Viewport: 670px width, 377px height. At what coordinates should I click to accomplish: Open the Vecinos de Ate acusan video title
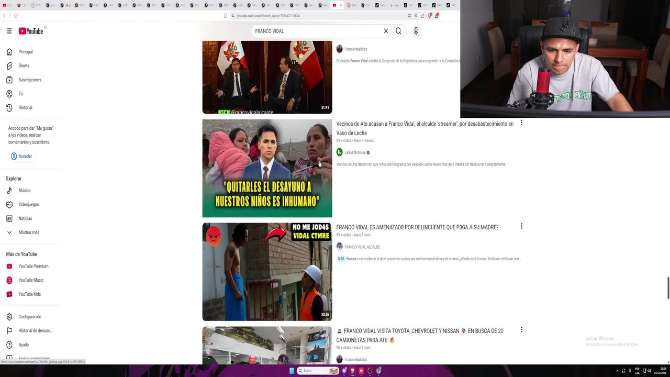click(425, 128)
